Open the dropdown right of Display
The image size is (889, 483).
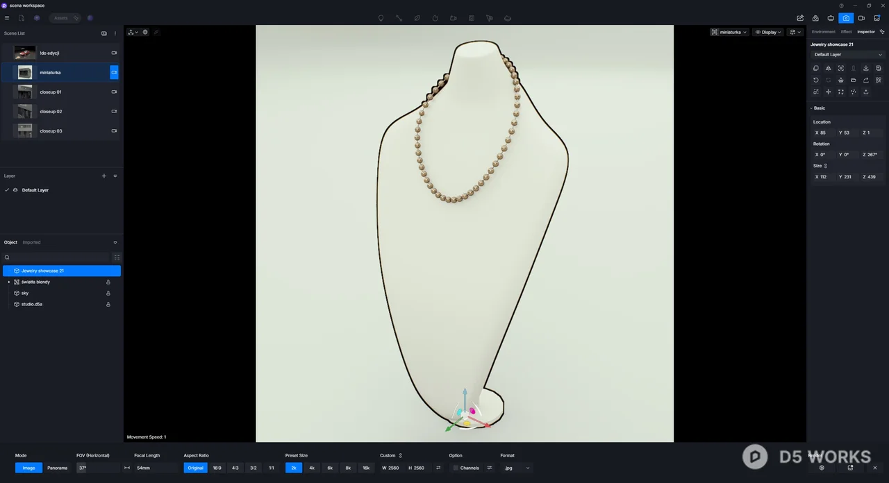click(x=795, y=32)
